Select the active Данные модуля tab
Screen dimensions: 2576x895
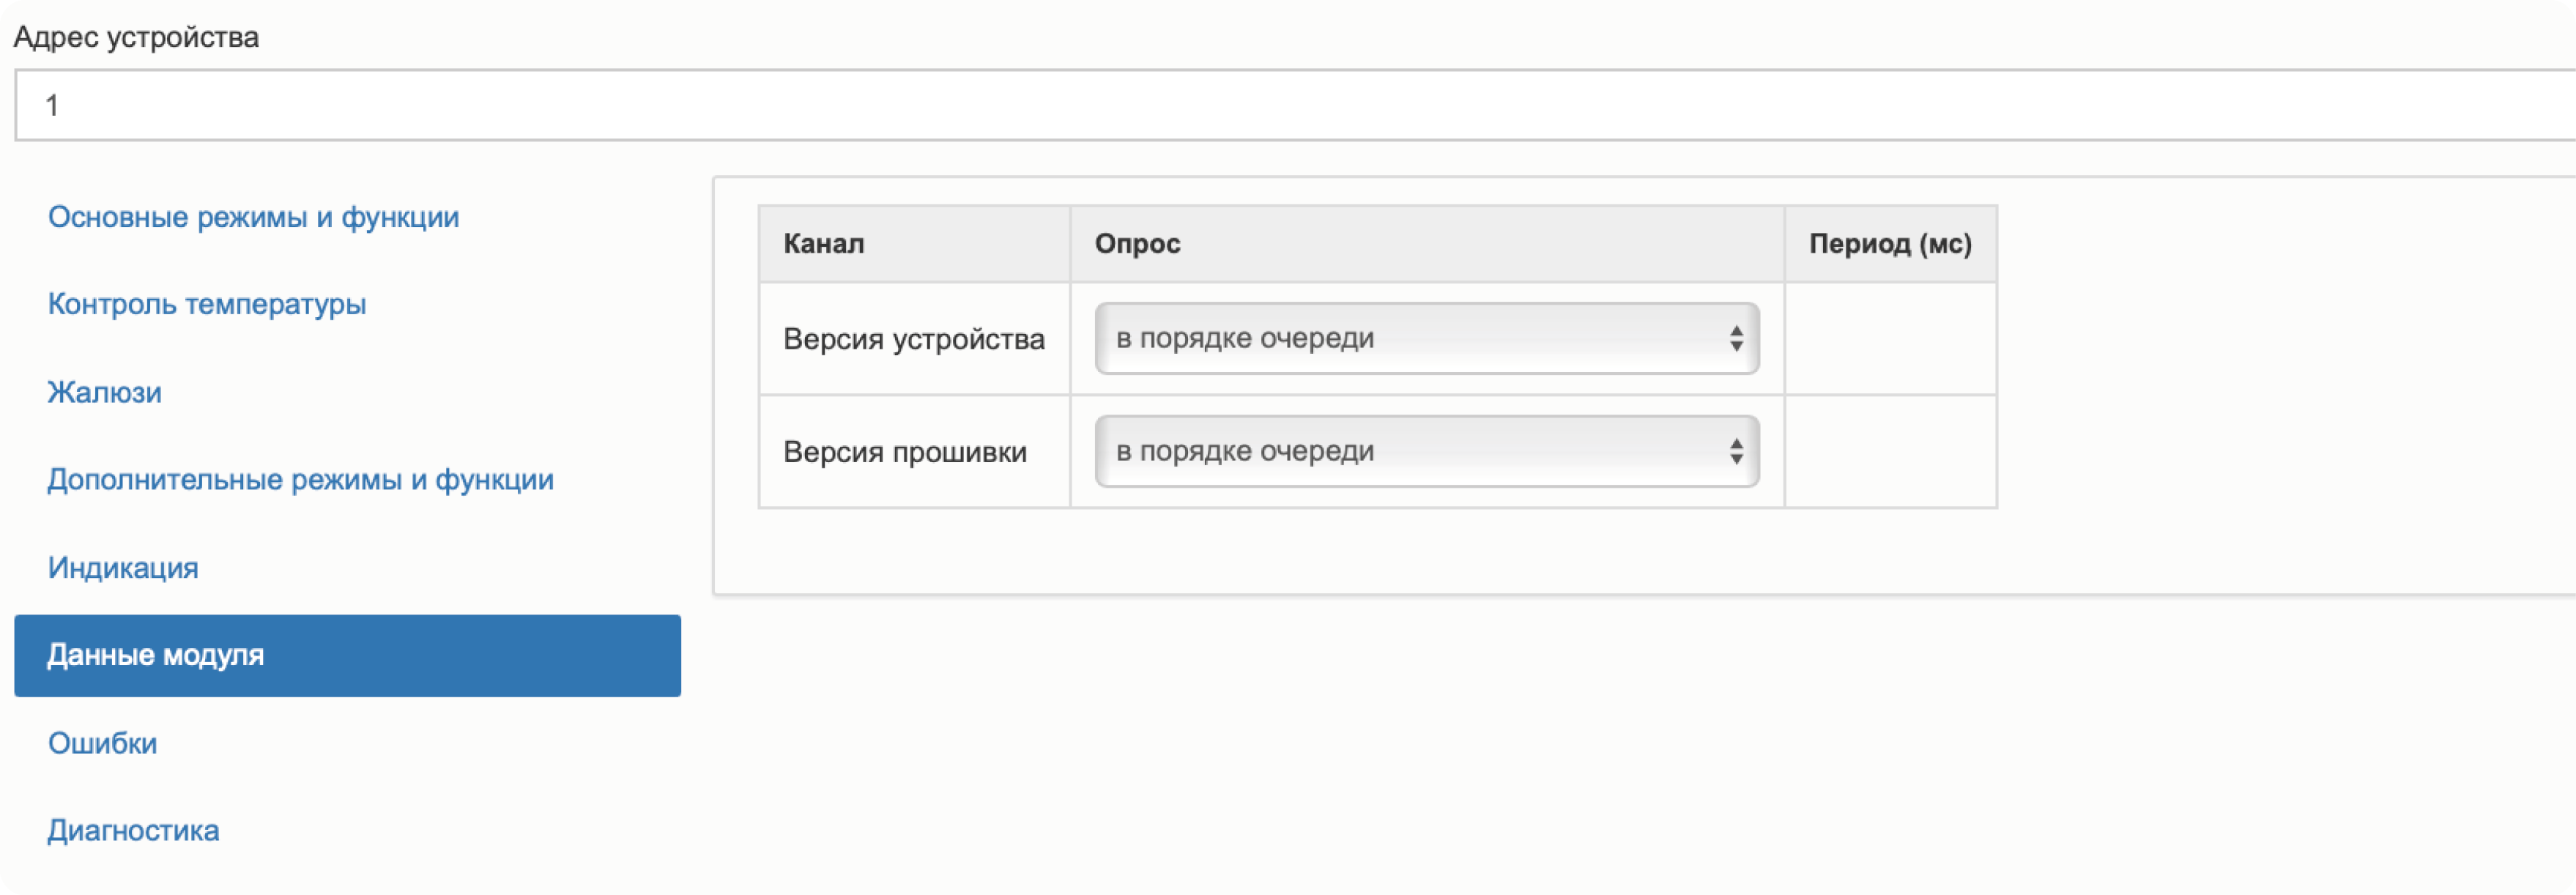click(347, 656)
